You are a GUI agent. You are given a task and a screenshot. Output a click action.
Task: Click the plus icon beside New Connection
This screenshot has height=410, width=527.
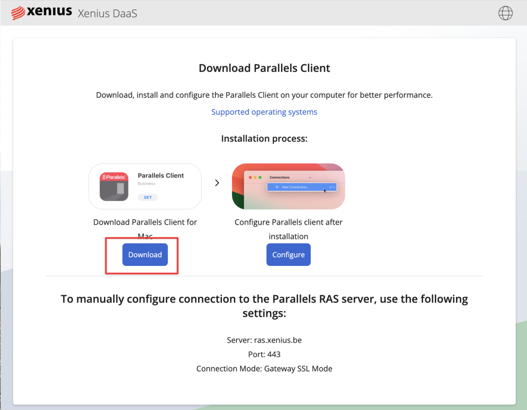coord(277,187)
